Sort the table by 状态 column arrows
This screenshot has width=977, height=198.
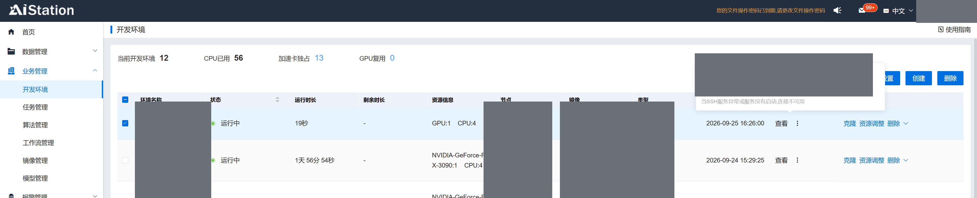(x=277, y=100)
